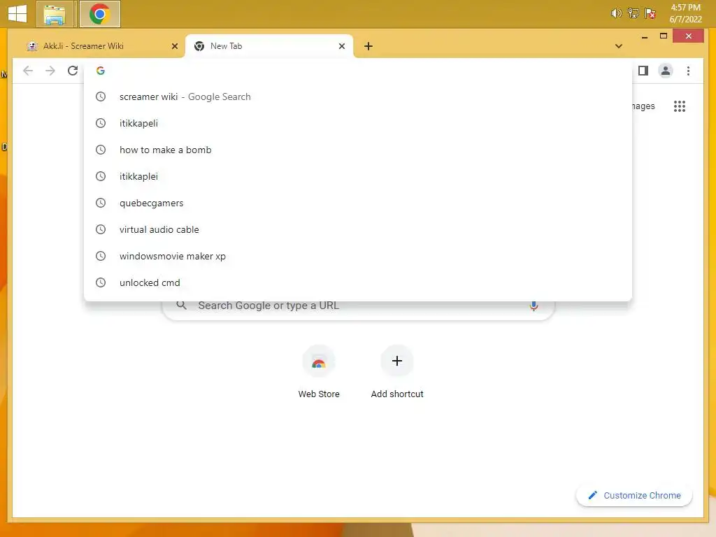716x537 pixels.
Task: Open a new tab with plus button
Action: point(368,46)
